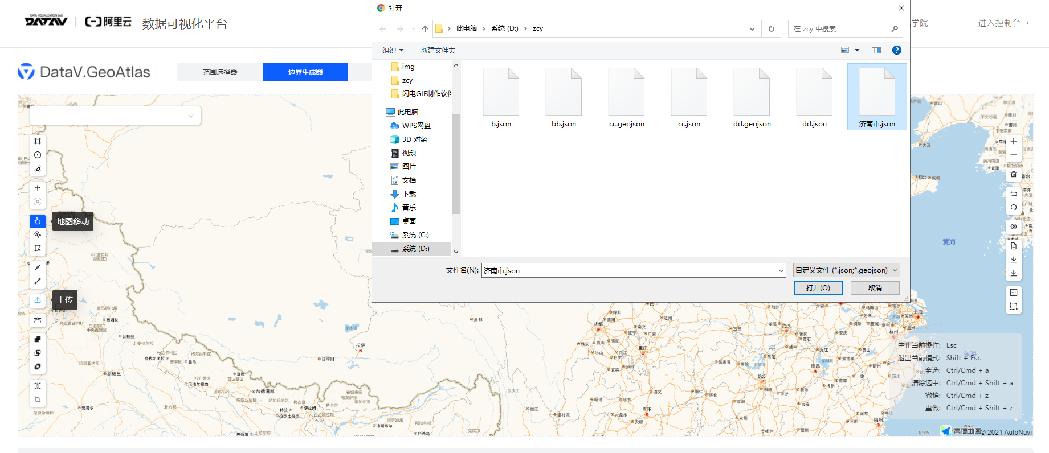
Task: Open the view options dropdown arrow
Action: pos(857,50)
